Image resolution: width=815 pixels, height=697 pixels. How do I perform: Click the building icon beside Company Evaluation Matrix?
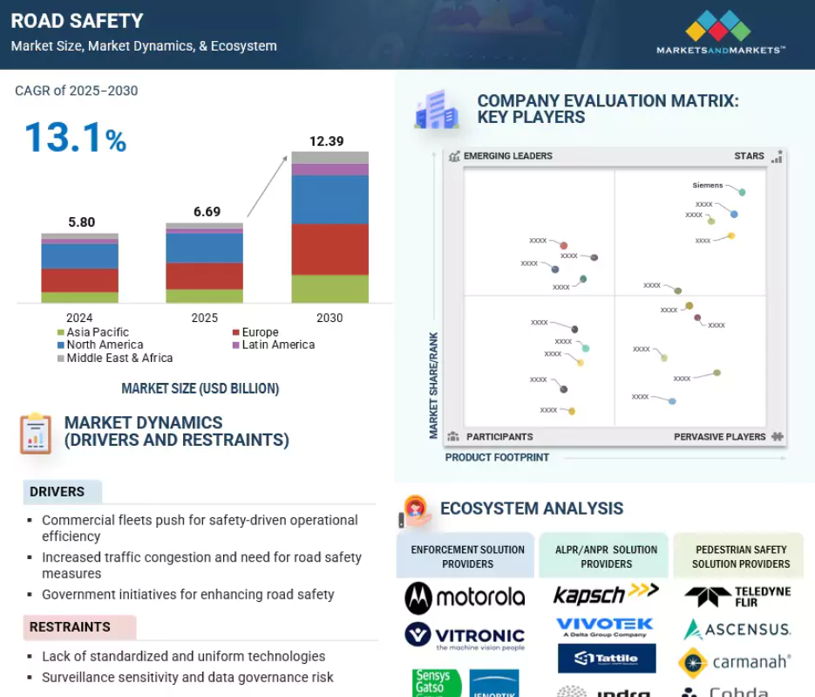pyautogui.click(x=437, y=110)
